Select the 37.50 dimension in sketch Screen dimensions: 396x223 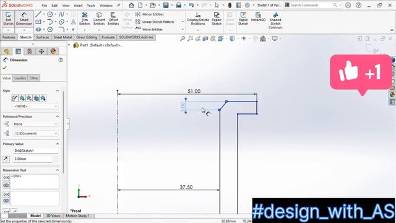(186, 187)
